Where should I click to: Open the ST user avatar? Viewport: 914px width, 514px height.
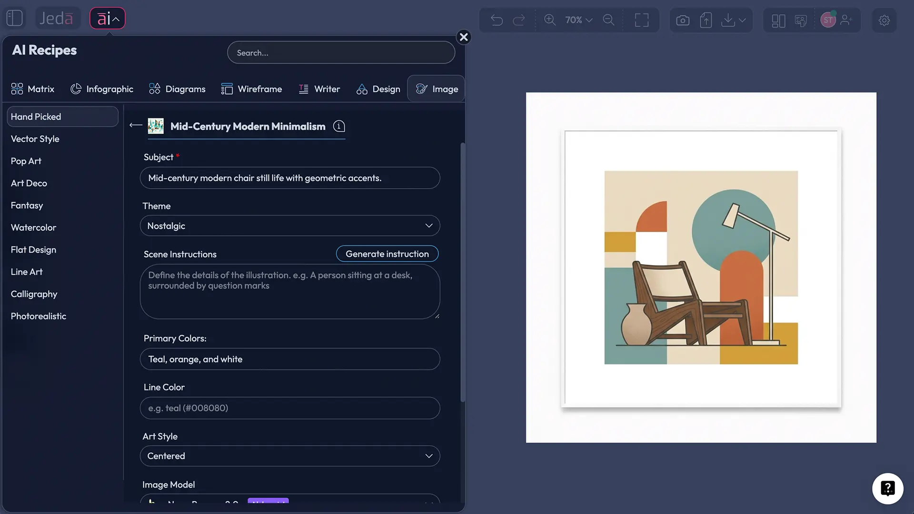(828, 20)
